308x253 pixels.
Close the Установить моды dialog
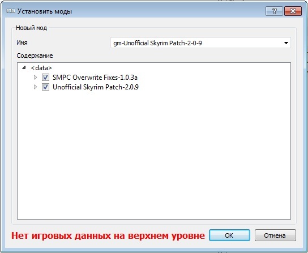tap(293, 11)
